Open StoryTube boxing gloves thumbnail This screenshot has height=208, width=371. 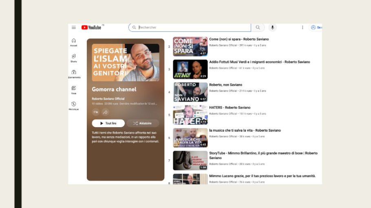click(190, 160)
